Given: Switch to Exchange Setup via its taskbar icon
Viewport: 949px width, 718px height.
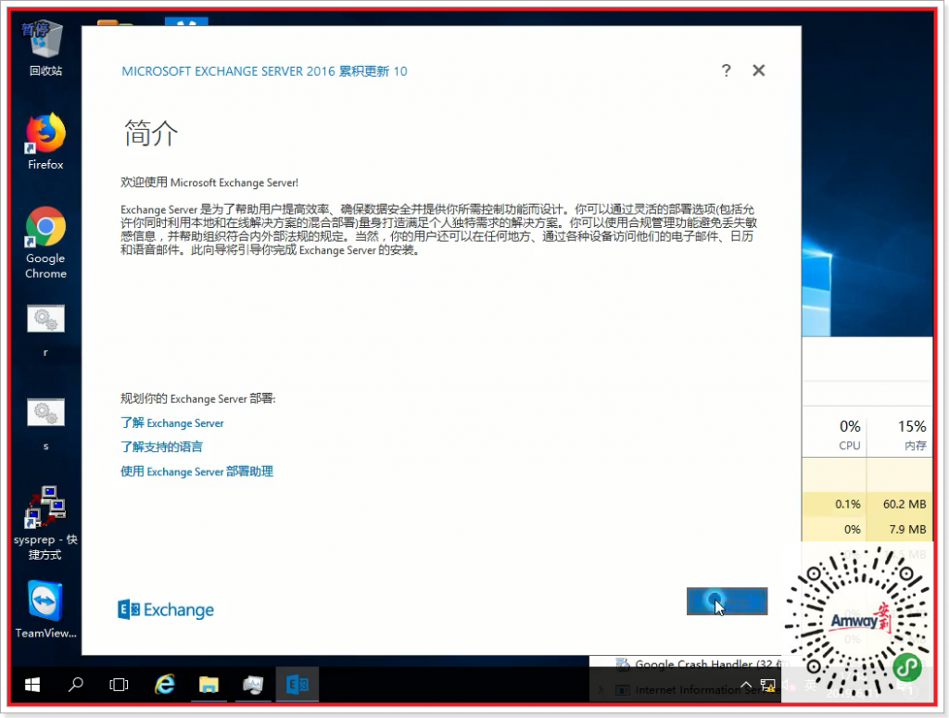Looking at the screenshot, I should 297,685.
